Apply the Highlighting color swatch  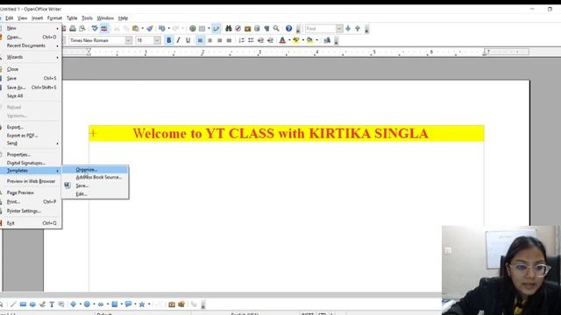point(296,40)
